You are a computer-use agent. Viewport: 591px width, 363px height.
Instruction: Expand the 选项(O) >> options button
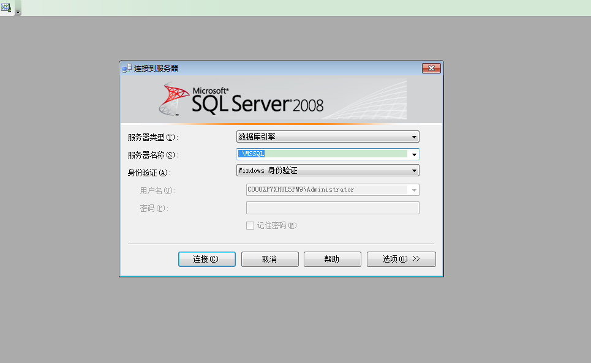pos(401,259)
